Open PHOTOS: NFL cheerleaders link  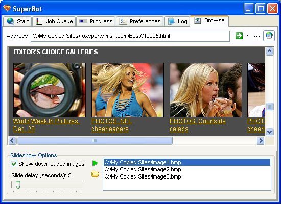click(111, 125)
